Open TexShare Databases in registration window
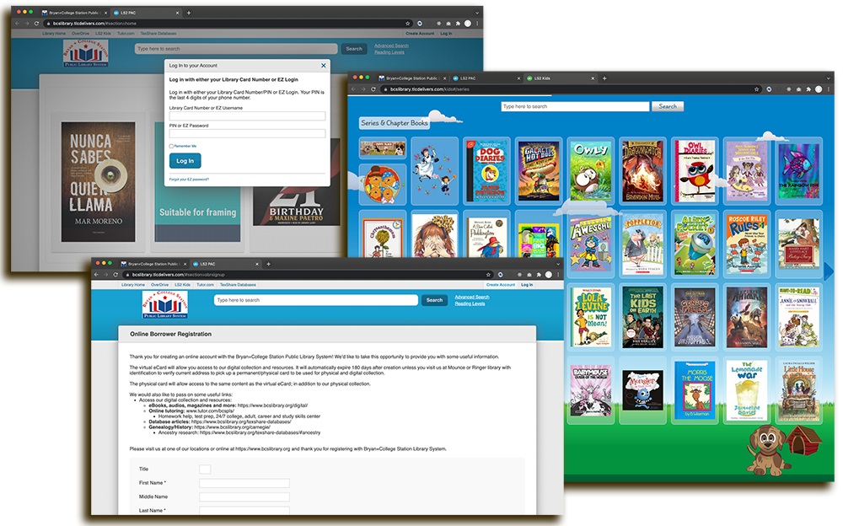The width and height of the screenshot is (843, 526). 238,285
